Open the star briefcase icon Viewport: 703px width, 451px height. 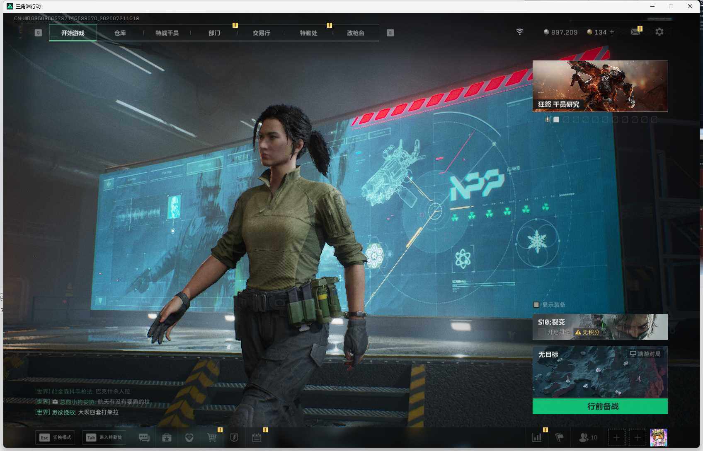point(167,438)
